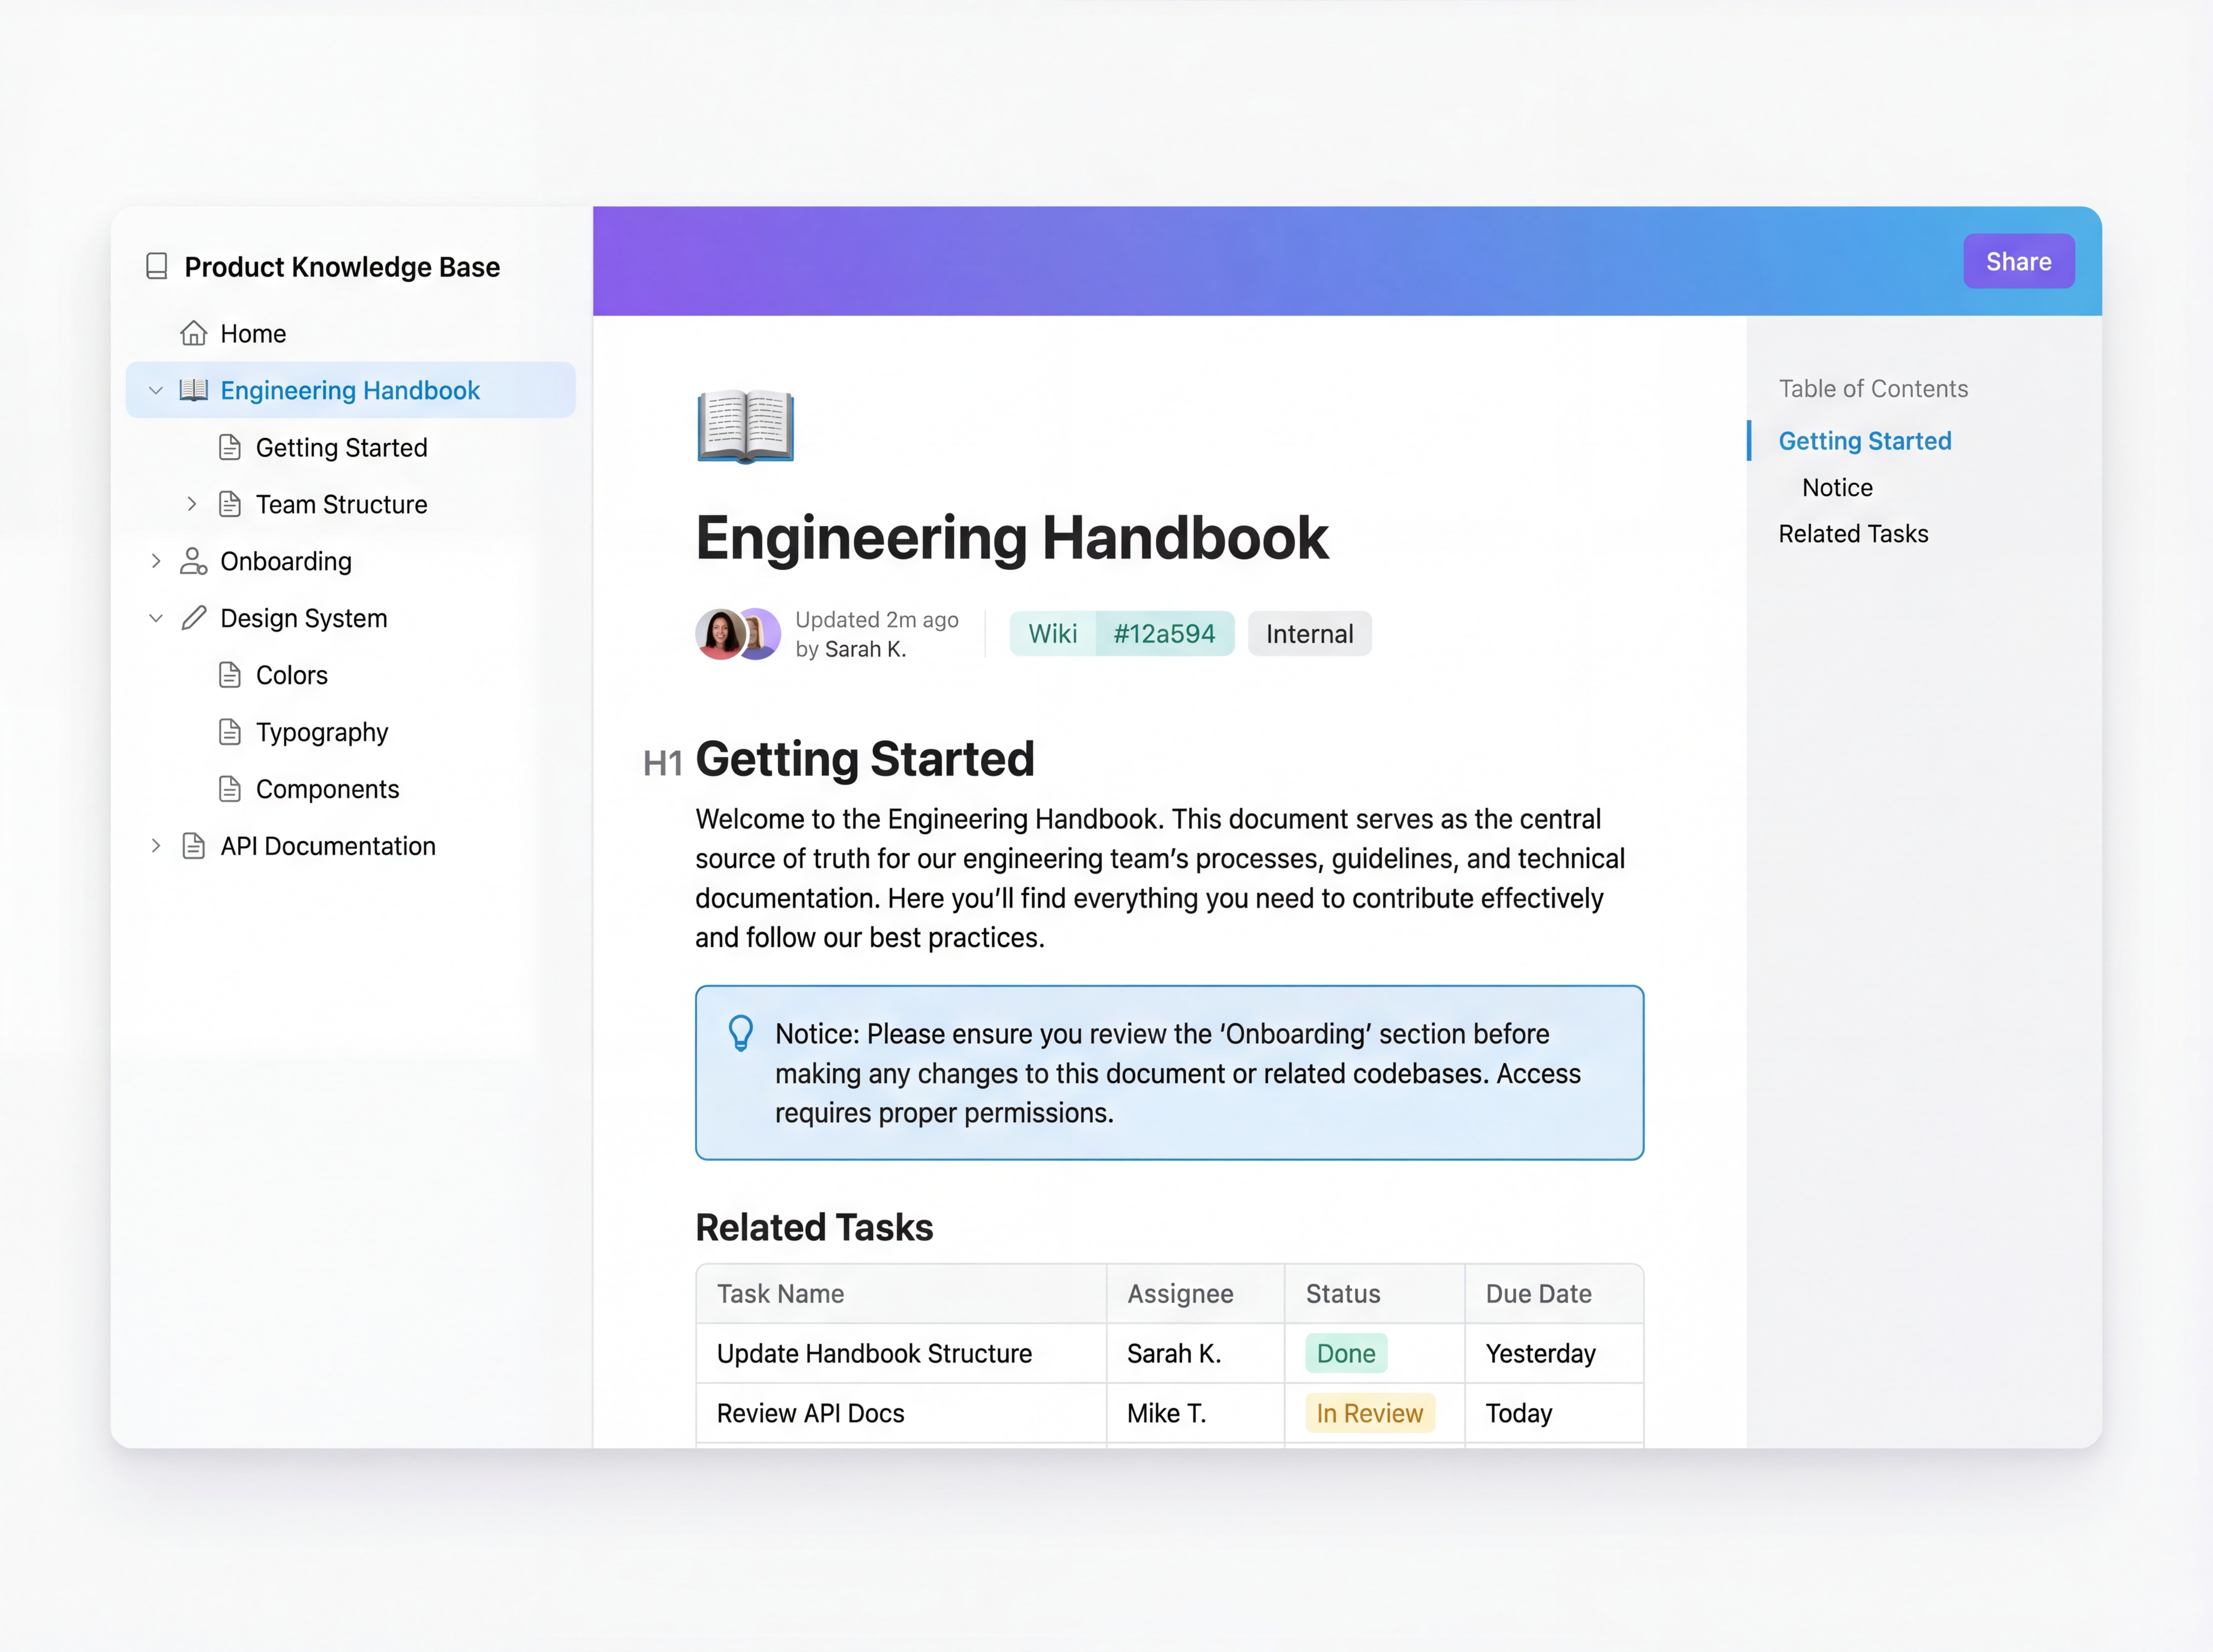
Task: Click the large open book page emoji
Action: [x=746, y=426]
